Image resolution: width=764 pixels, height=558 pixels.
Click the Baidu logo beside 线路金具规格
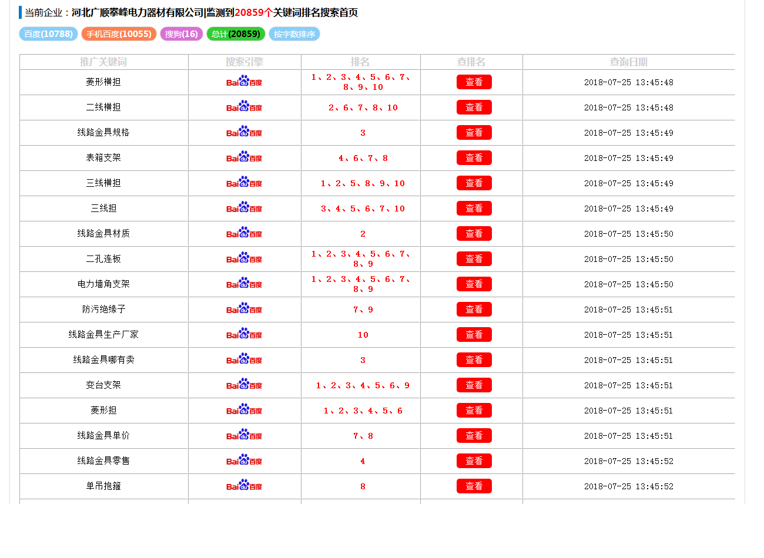244,132
